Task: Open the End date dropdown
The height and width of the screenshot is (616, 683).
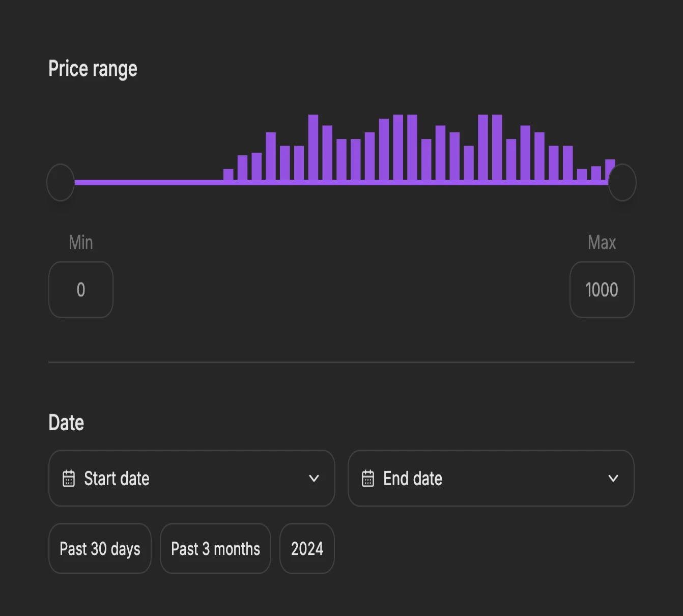Action: tap(491, 478)
